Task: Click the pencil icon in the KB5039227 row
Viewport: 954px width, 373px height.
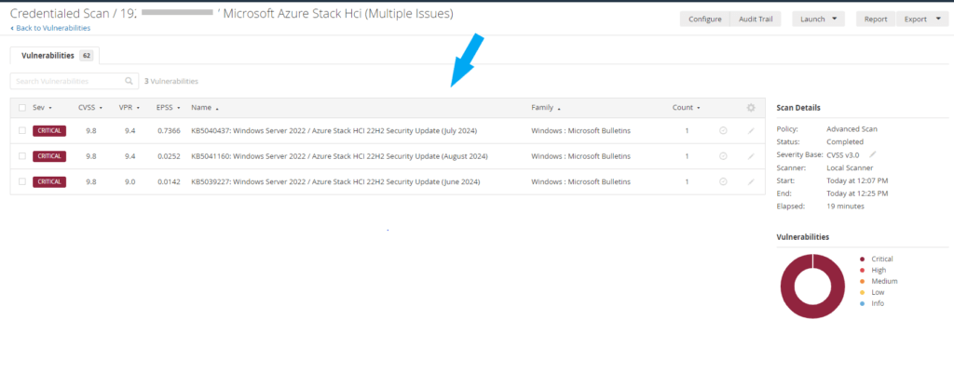Action: 751,181
